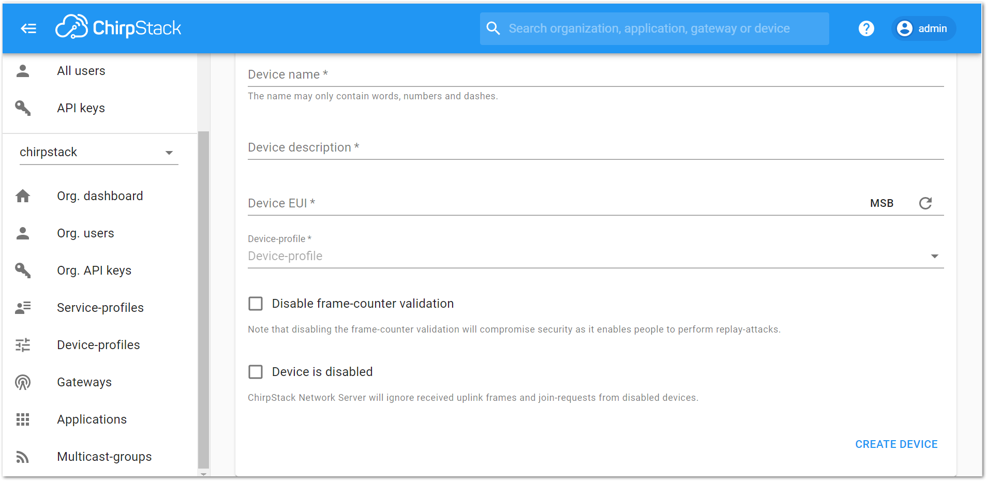Click the Device is disabled label
The width and height of the screenshot is (987, 481).
[322, 372]
